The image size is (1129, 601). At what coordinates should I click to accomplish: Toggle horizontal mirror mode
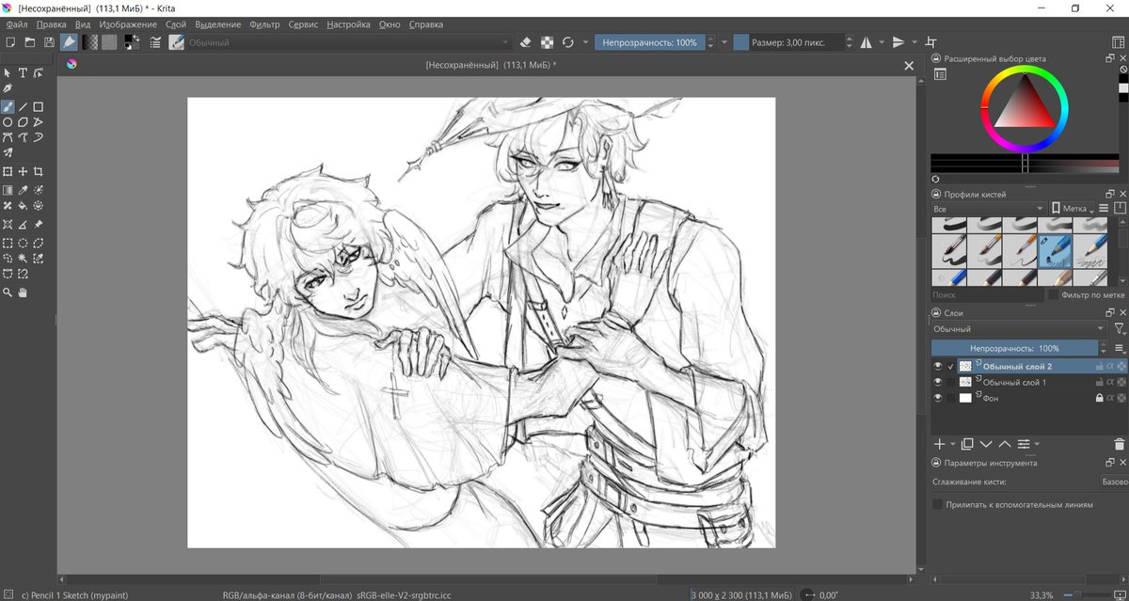click(867, 42)
